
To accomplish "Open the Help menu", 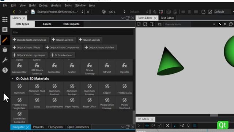I will [x=92, y=5].
